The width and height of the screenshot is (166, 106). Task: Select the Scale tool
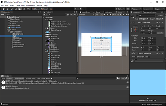click(x=16, y=9)
